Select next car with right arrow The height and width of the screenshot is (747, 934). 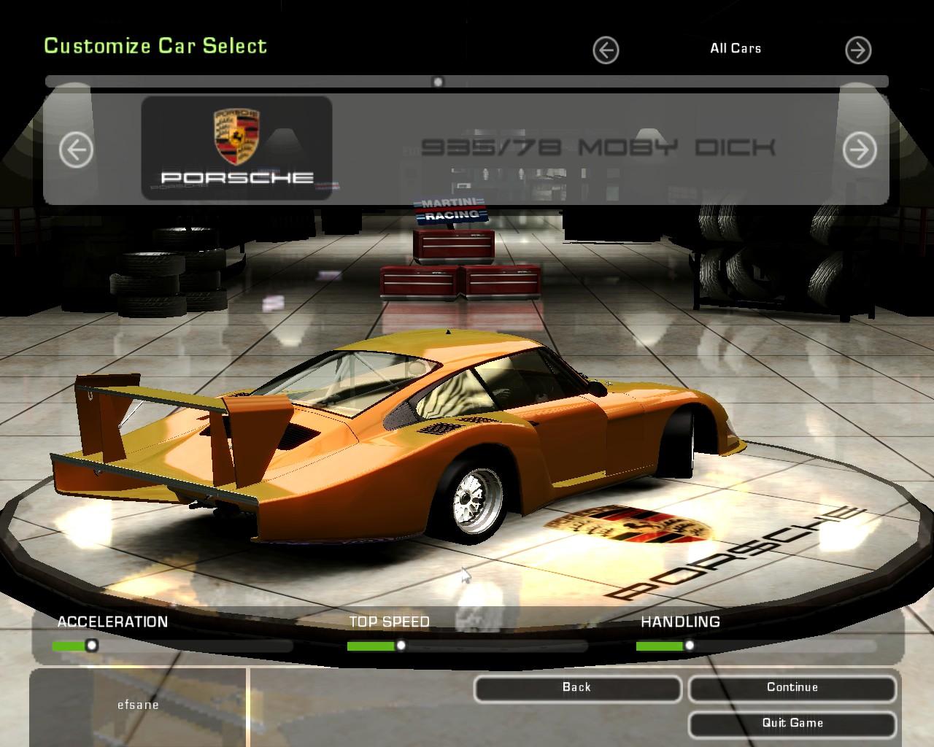(860, 150)
